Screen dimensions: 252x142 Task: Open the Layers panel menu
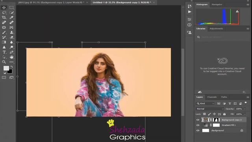coord(248,97)
